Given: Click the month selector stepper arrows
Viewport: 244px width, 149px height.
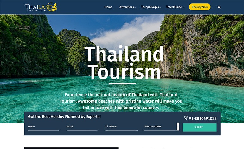Looking at the screenshot, I should (178, 126).
